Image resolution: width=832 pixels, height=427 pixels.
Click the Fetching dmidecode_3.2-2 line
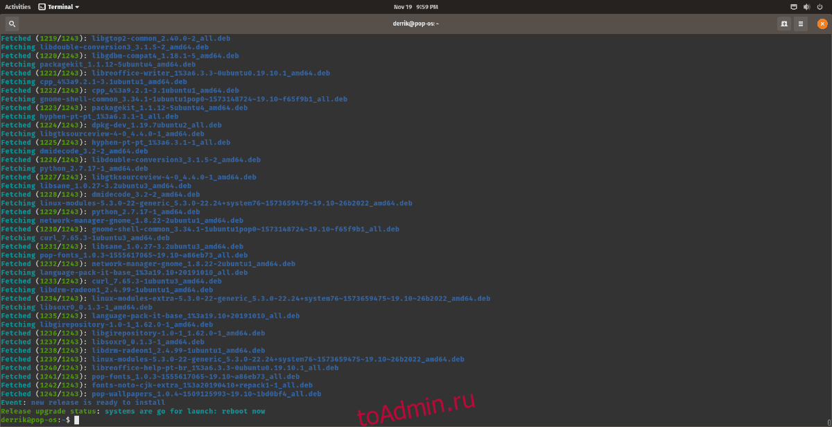coord(74,151)
